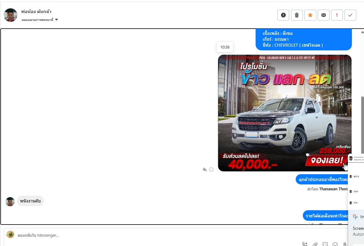Image resolution: width=364 pixels, height=246 pixels.
Task: Open profile photo of พ่อน้อง ต้นกล้า
Action: click(11, 15)
